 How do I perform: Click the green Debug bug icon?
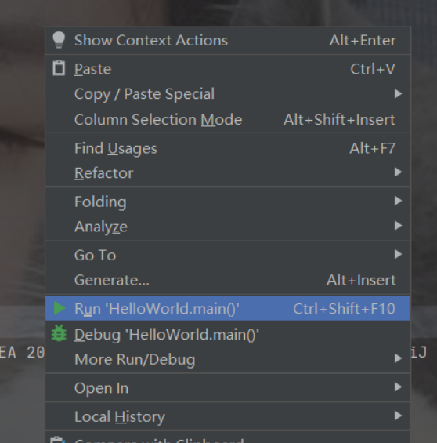[59, 334]
